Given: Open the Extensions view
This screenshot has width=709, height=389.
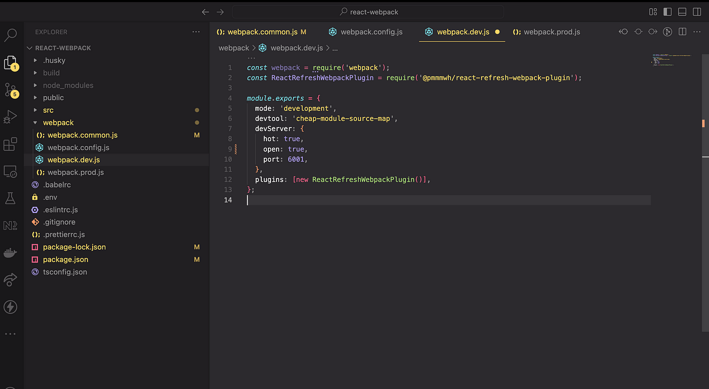Looking at the screenshot, I should click(x=10, y=144).
